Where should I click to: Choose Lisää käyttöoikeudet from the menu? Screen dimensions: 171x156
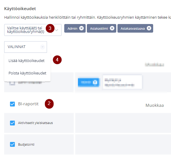pos(26,61)
